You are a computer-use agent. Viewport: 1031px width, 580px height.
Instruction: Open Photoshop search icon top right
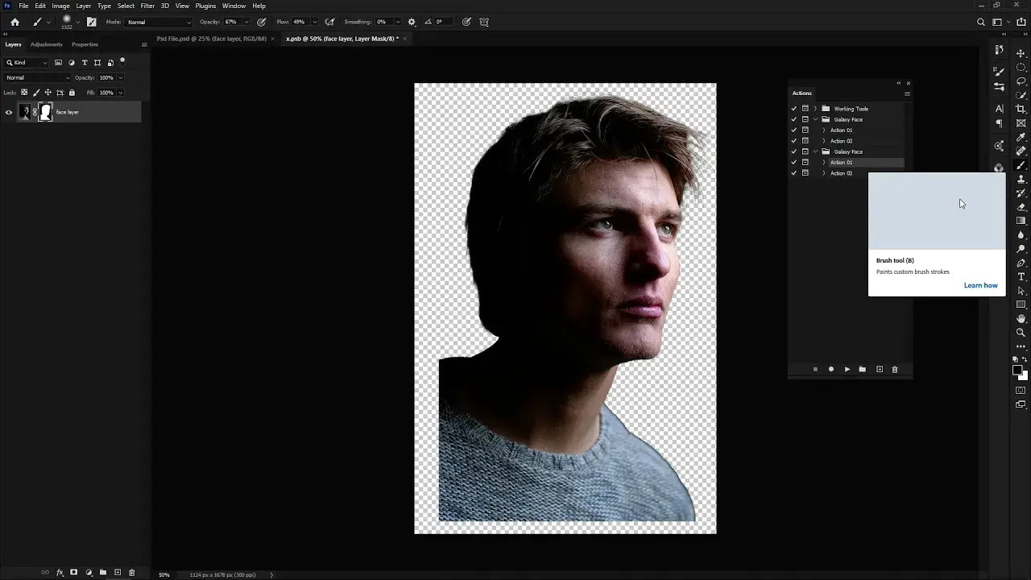pyautogui.click(x=981, y=22)
